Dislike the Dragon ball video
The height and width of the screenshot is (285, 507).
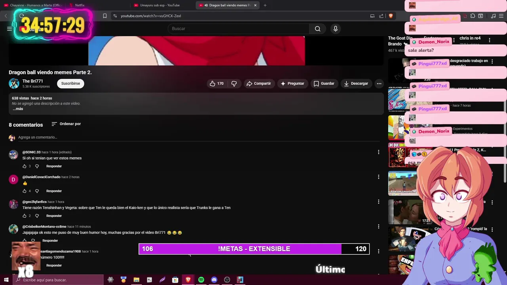[x=234, y=84]
